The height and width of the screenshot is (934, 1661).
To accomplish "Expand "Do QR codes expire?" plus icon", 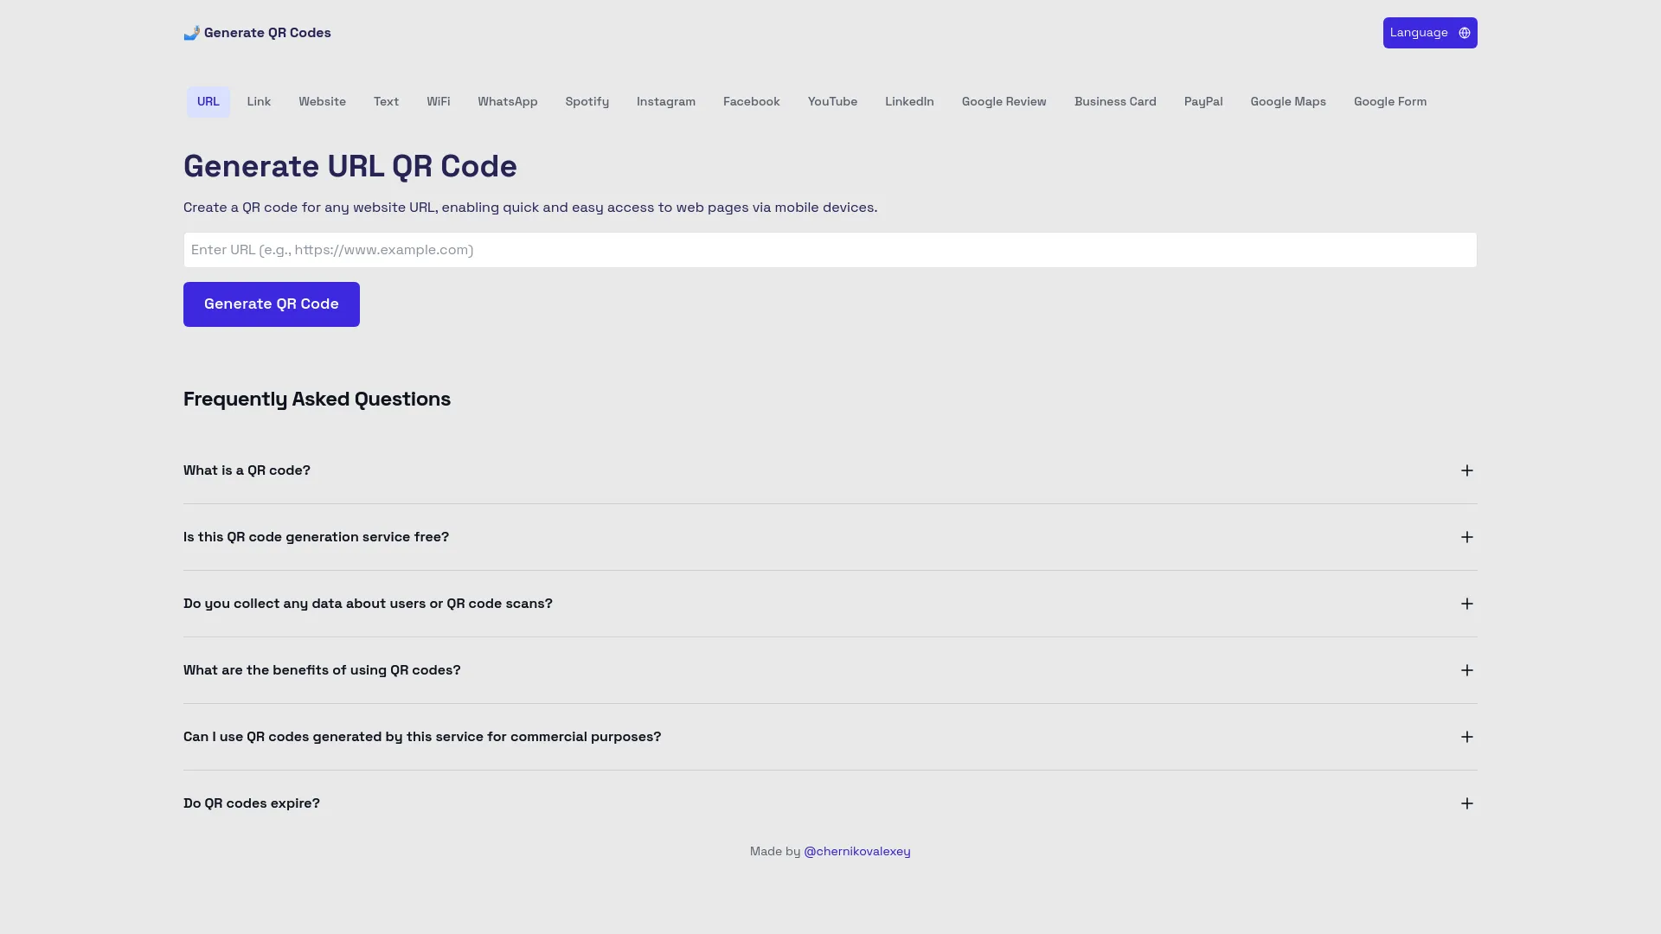I will (1467, 803).
